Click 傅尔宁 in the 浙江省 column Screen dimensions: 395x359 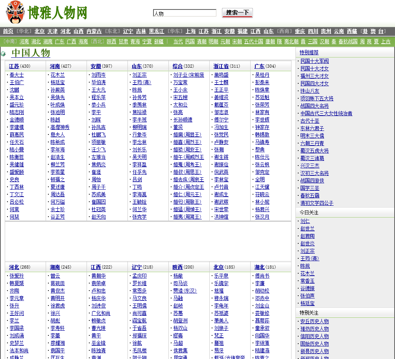tap(221, 120)
